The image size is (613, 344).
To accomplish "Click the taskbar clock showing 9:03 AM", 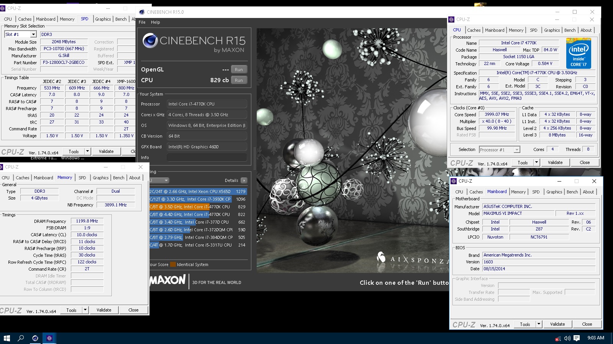I will (x=596, y=338).
